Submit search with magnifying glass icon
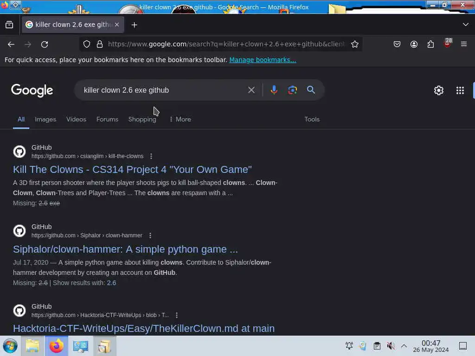The width and height of the screenshot is (475, 356). click(x=311, y=89)
